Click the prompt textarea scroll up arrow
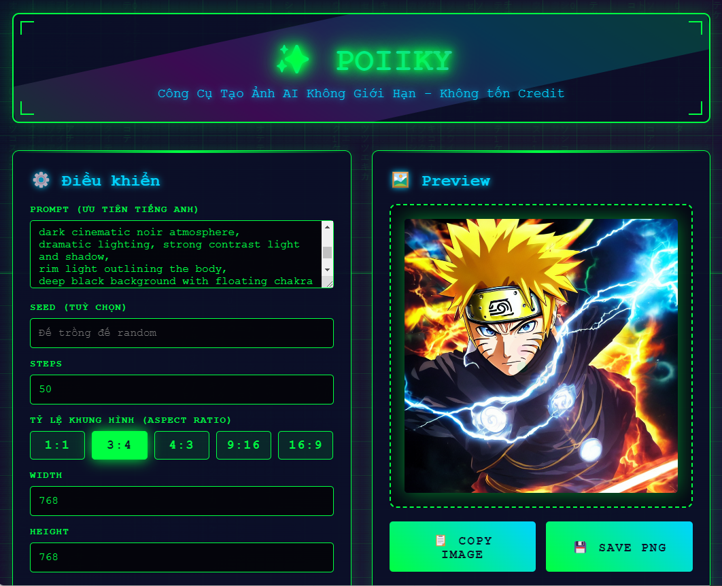 tap(327, 227)
